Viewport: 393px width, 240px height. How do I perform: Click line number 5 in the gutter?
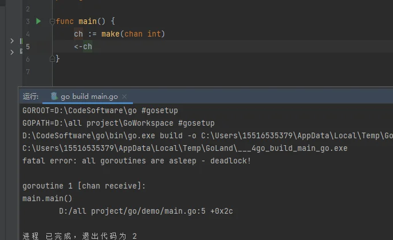point(28,46)
